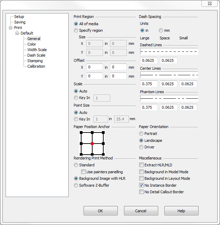The image size is (220, 225).
Task: Choose Specify region radio button
Action: click(76, 30)
